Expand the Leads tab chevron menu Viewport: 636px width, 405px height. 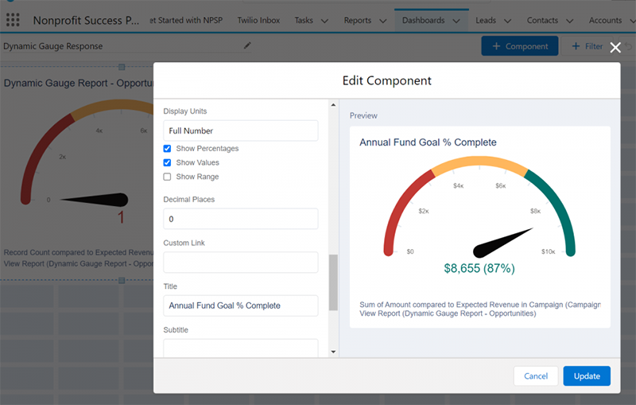[507, 21]
